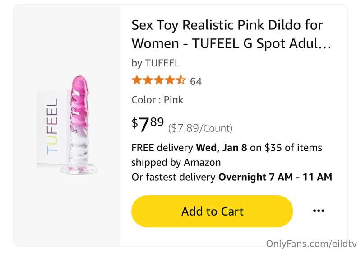Image resolution: width=361 pixels, height=253 pixels.
Task: Open the product title link
Action: pos(231,34)
